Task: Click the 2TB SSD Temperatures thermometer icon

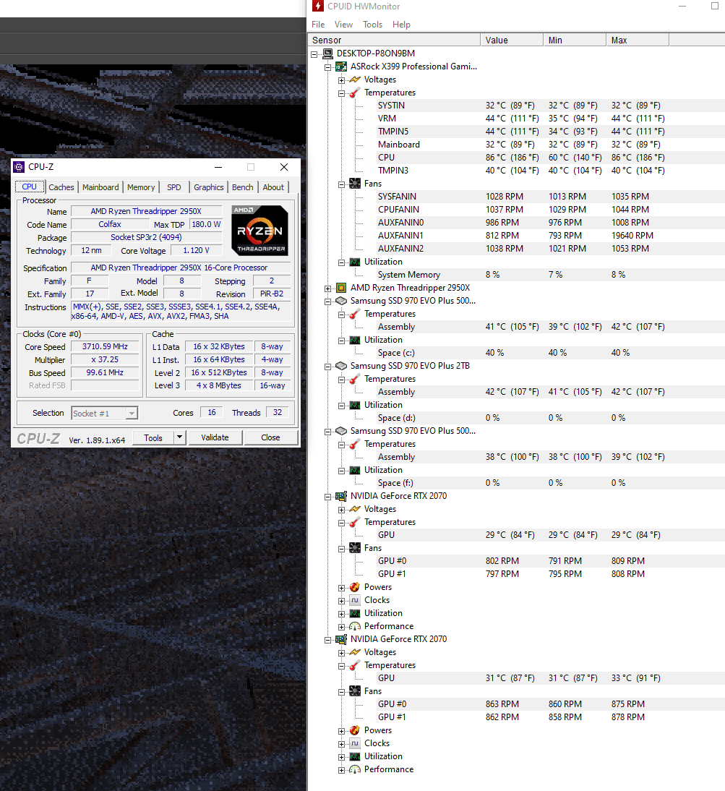Action: pos(355,379)
